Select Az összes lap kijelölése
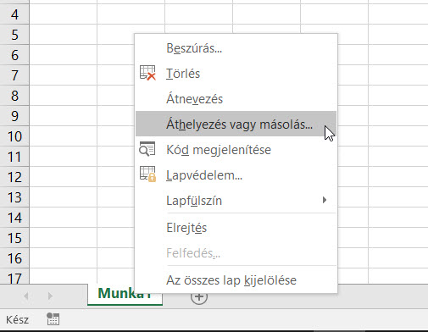This screenshot has width=428, height=332. (x=236, y=280)
